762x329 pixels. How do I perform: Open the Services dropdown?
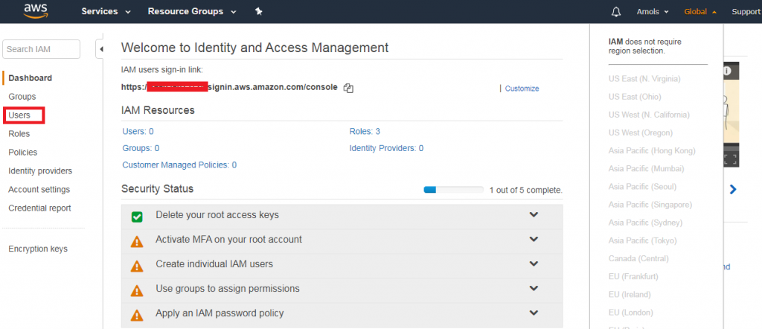[x=106, y=12]
